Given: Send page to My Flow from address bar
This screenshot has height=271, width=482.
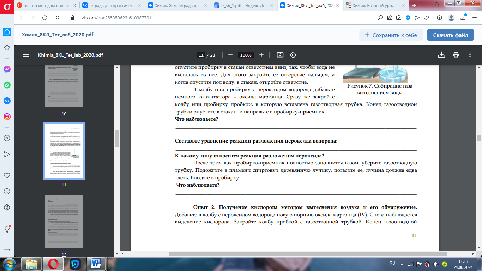Looking at the screenshot, I should pyautogui.click(x=417, y=18).
